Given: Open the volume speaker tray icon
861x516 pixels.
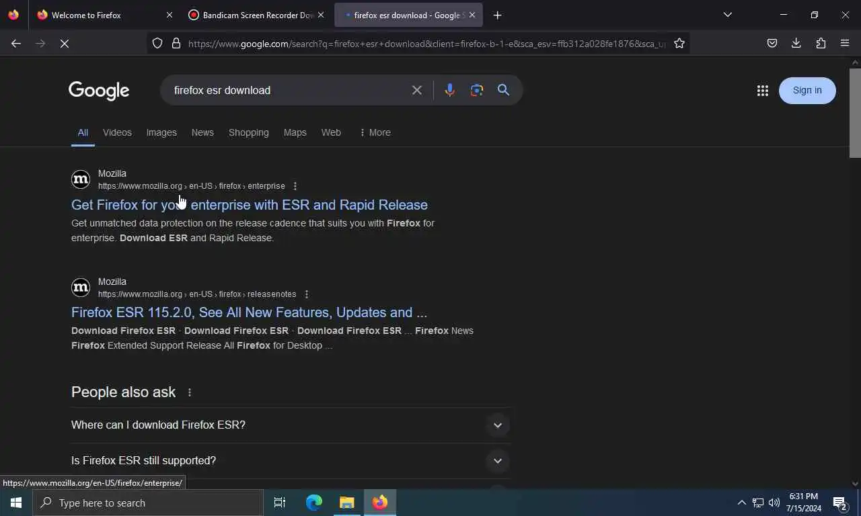Looking at the screenshot, I should [774, 503].
